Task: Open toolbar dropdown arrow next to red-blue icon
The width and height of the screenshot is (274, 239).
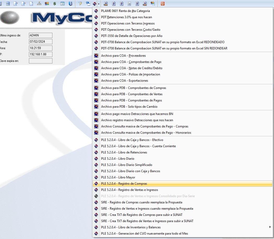Action: 99,4
